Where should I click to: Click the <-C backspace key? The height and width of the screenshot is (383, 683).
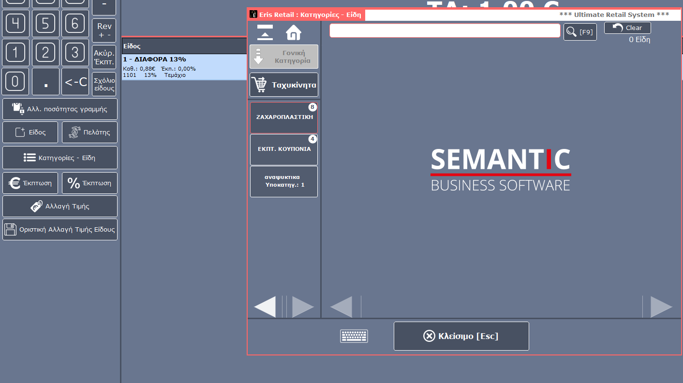pos(75,82)
